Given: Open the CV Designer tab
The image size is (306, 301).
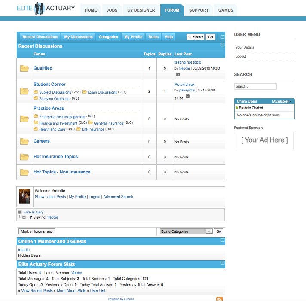Looking at the screenshot, I should (141, 10).
